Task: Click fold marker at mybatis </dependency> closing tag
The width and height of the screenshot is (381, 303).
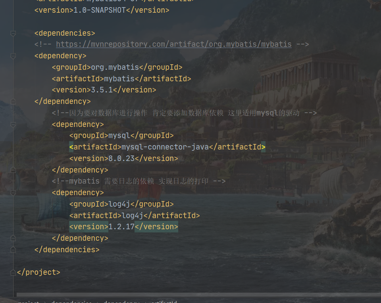Action: (x=13, y=102)
